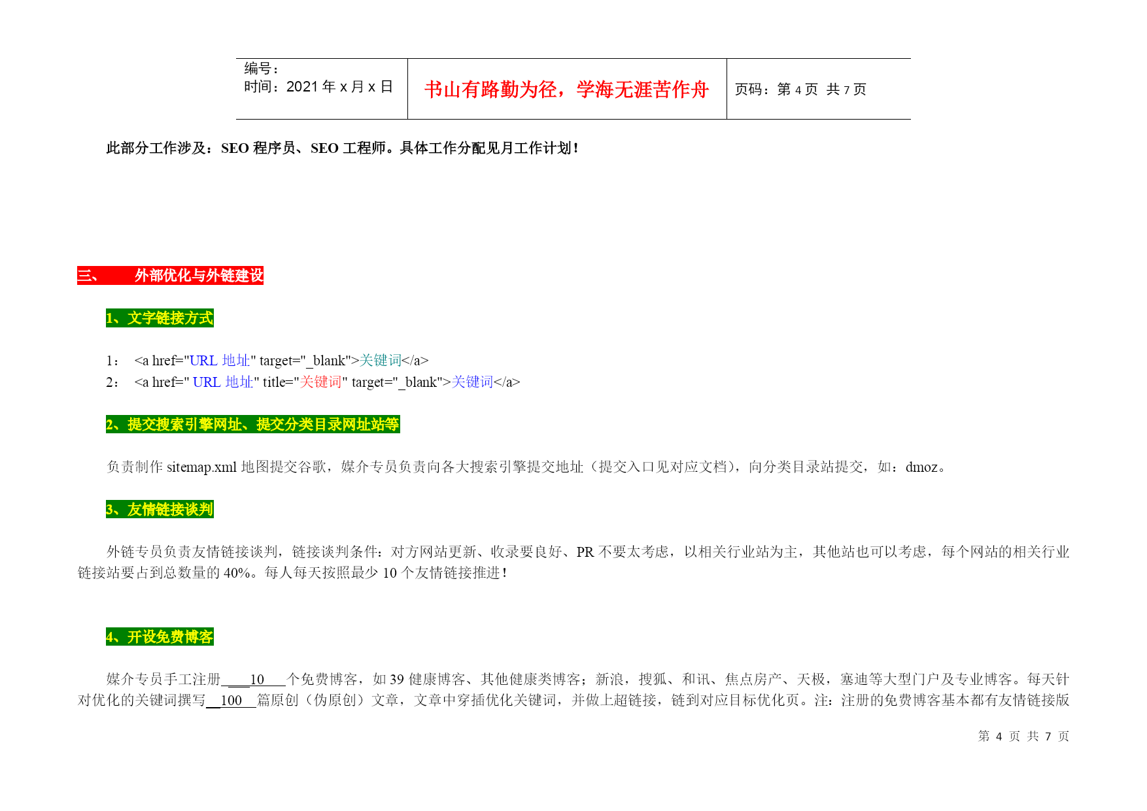Viewport: 1147px width, 811px height.
Task: Click the header motto '书山有路勤为径，学海无涯苦作舟'
Action: [566, 90]
